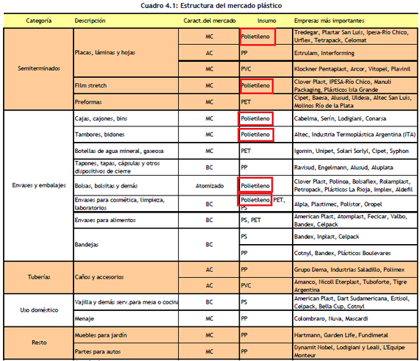Click the 'Tuberías' category cell
Image resolution: width=420 pixels, height=361 pixels.
39,277
